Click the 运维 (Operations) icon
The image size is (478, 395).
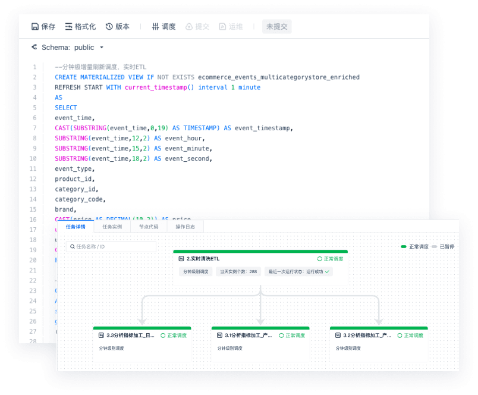[222, 27]
